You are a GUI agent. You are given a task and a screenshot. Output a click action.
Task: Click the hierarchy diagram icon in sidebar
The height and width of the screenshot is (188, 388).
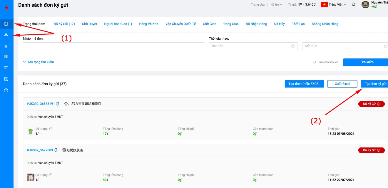(x=6, y=35)
